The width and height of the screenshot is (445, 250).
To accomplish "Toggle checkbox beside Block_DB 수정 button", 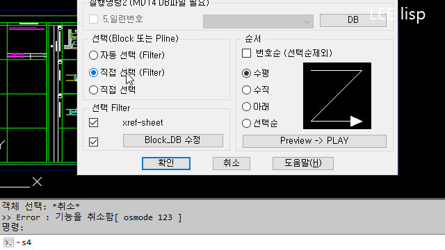I will [x=93, y=142].
